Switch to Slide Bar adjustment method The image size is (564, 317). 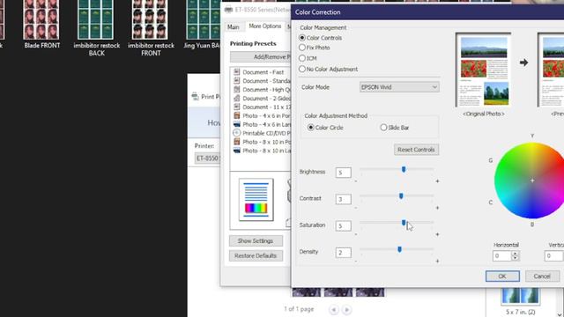(383, 127)
